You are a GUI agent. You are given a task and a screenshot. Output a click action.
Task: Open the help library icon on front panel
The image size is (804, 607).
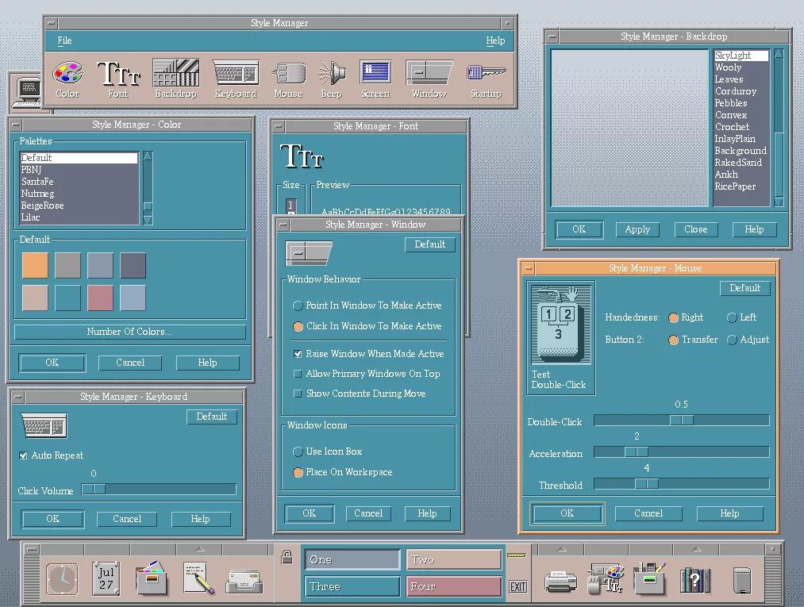[x=694, y=579]
